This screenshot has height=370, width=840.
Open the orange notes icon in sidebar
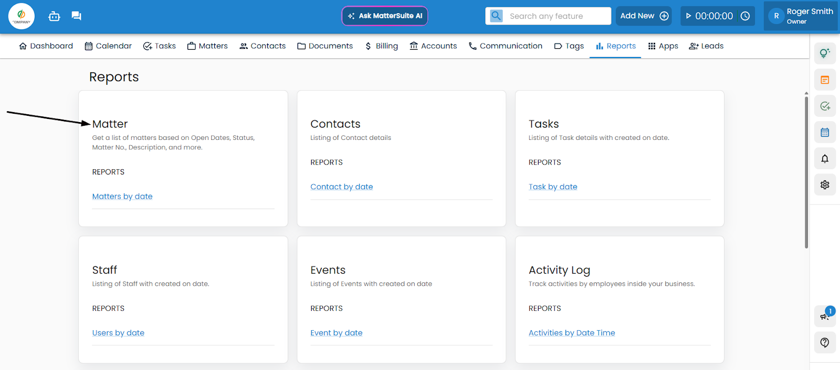point(825,80)
